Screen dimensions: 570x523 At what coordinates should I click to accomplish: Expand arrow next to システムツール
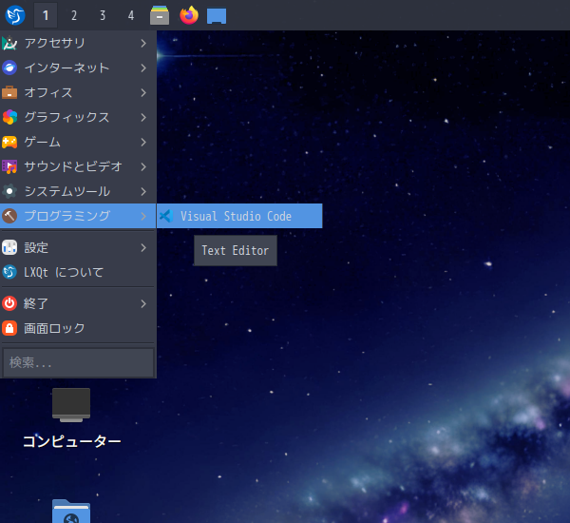click(143, 192)
